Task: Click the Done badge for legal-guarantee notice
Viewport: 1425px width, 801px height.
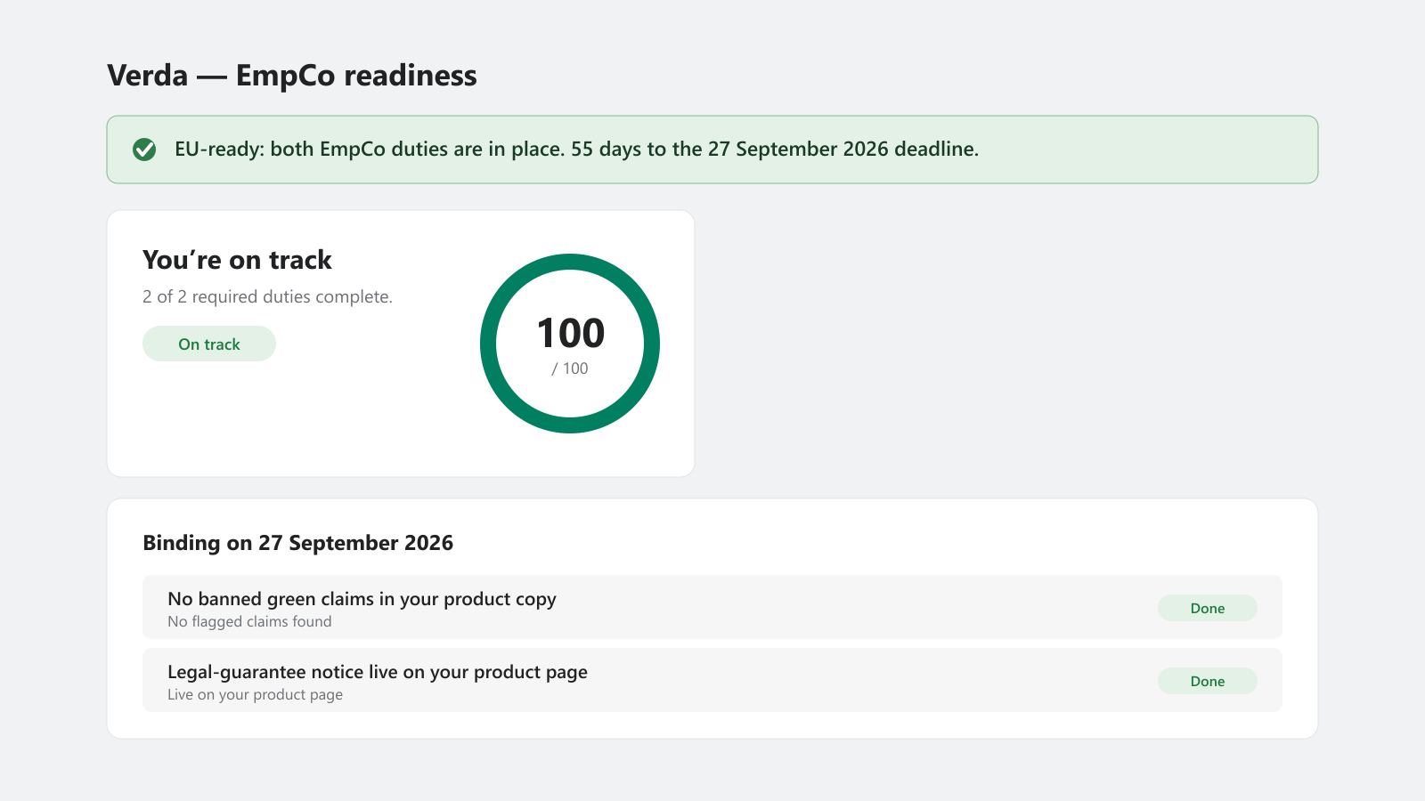Action: pyautogui.click(x=1208, y=681)
